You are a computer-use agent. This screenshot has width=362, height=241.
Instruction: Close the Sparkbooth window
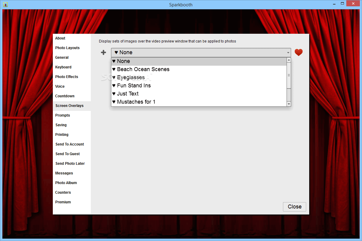coord(353,4)
